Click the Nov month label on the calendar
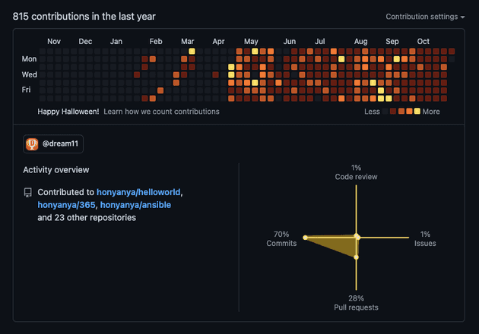The height and width of the screenshot is (334, 479). [54, 42]
